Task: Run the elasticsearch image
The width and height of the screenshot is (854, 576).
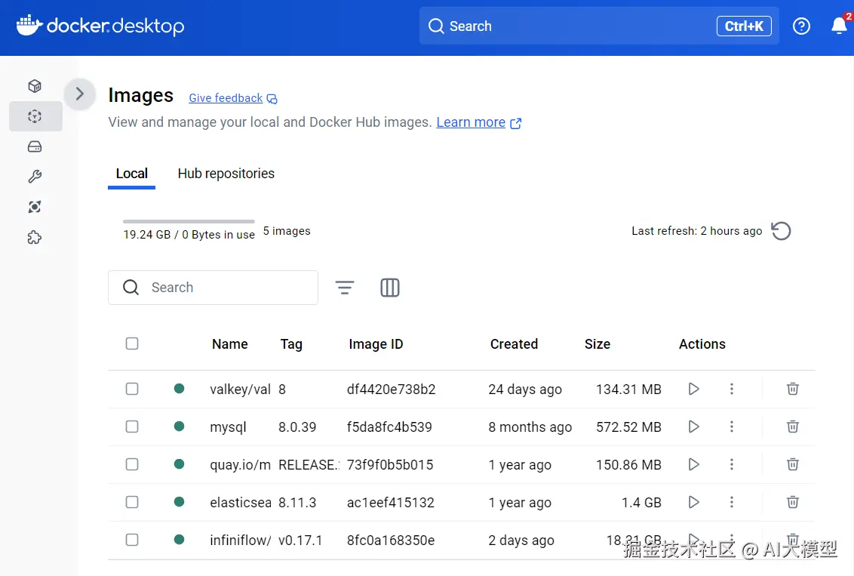Action: pos(693,502)
